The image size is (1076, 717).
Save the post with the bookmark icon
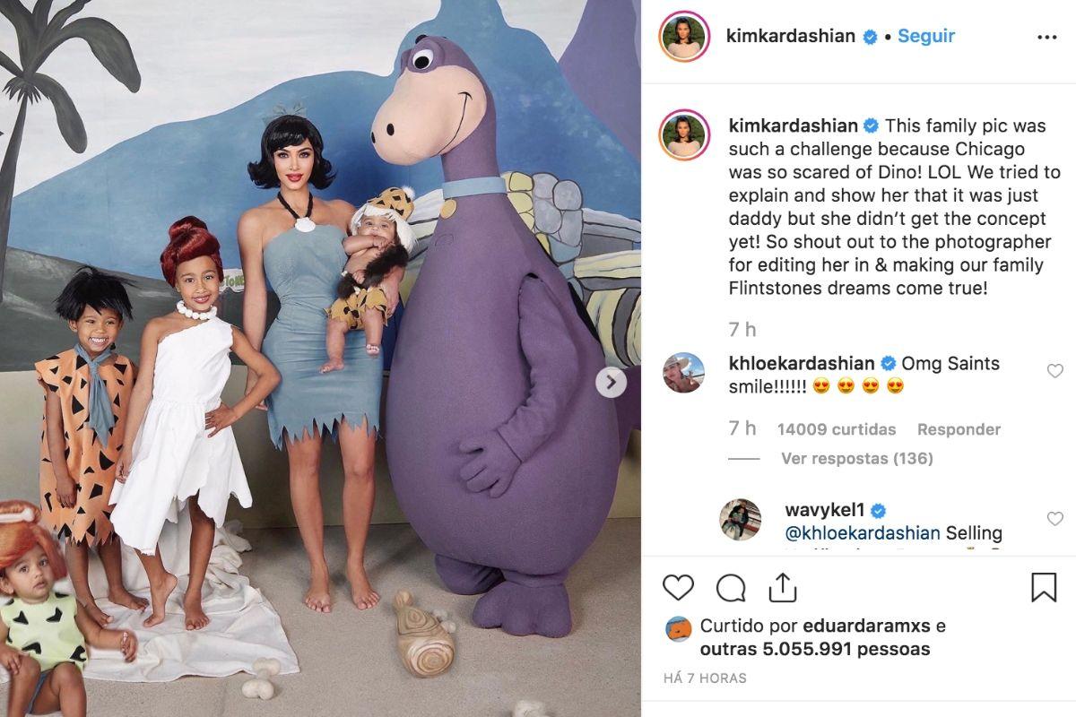click(1044, 588)
